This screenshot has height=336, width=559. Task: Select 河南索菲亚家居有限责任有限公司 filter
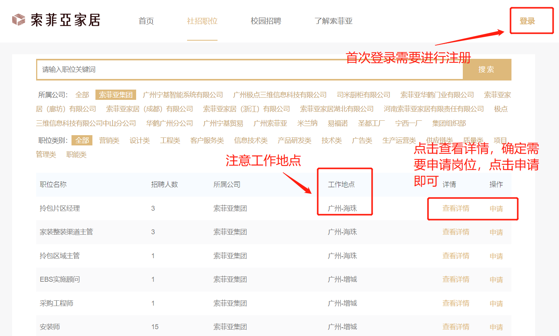pos(434,109)
